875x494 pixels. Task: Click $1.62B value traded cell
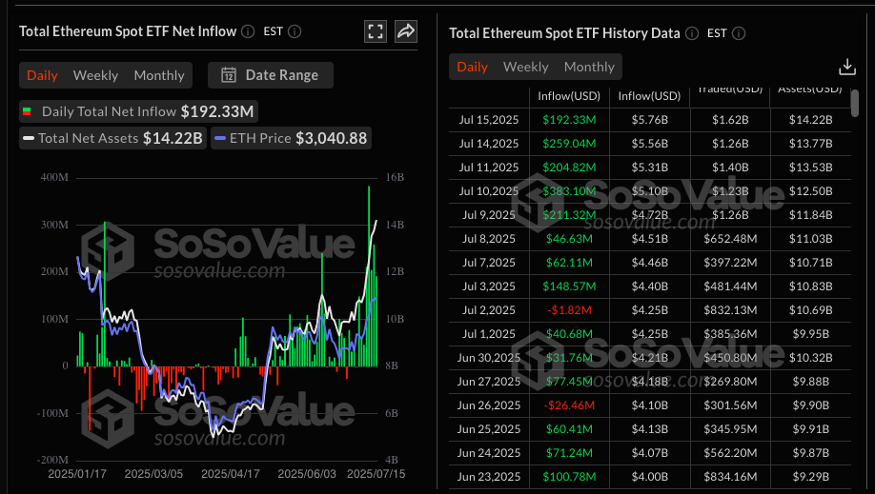pos(730,120)
